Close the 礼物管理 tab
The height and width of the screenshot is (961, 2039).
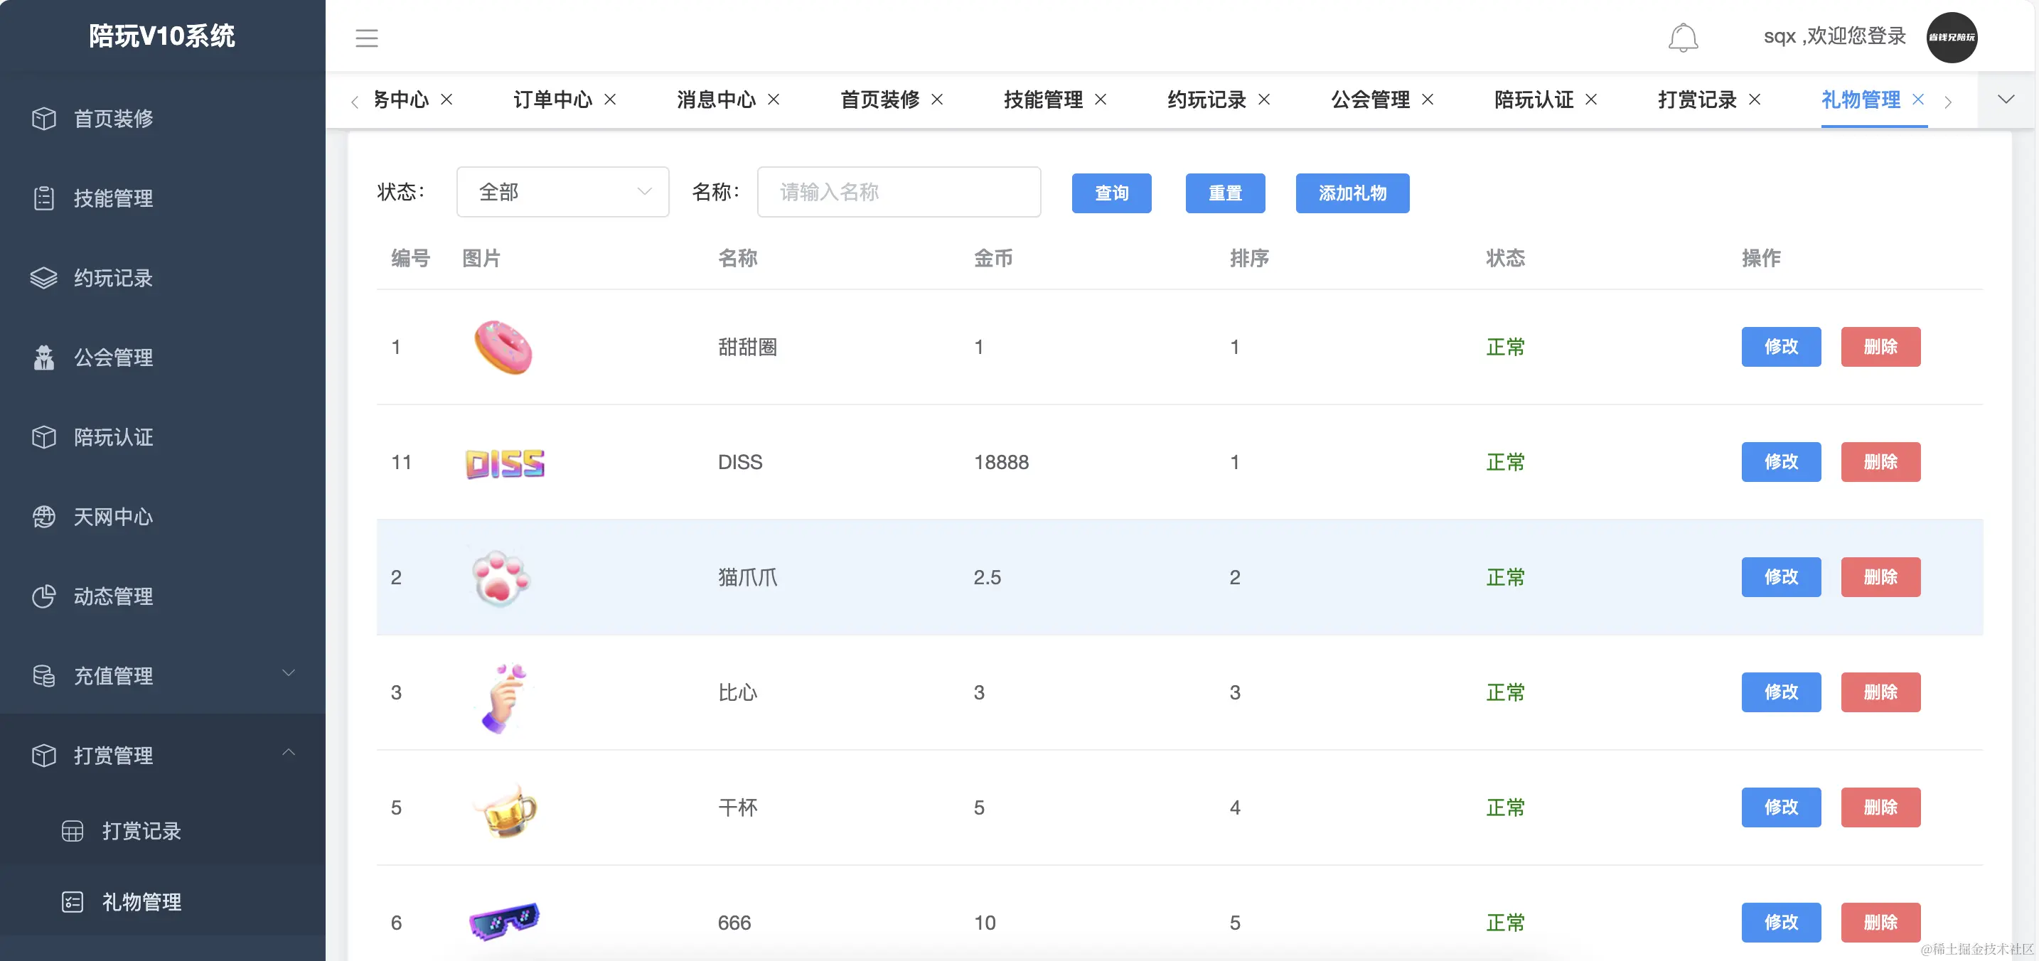[1918, 100]
